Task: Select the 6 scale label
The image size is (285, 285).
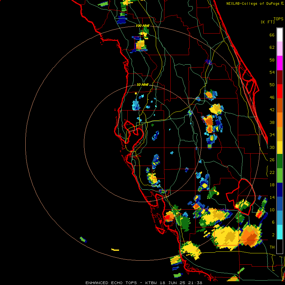Action: pyautogui.click(x=273, y=222)
